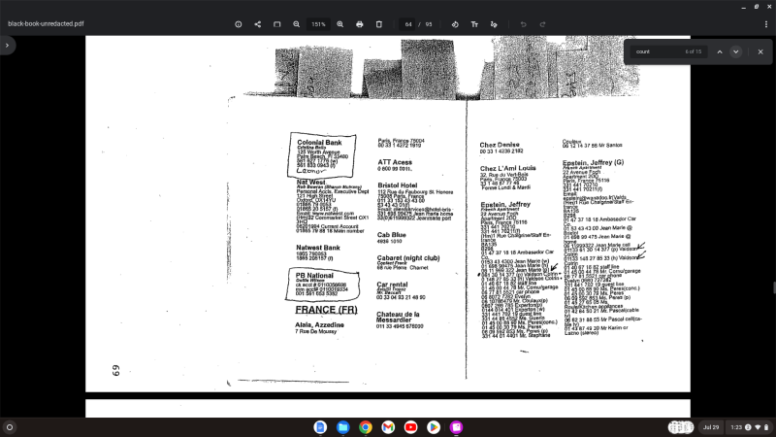Viewport: 776px width, 437px height.
Task: Click 'Cab Blue' entry in document
Action: coord(392,235)
